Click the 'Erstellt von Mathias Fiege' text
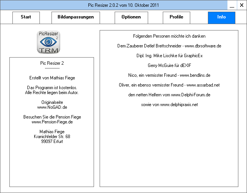Image resolution: width=247 pixels, height=193 pixels. [52, 78]
